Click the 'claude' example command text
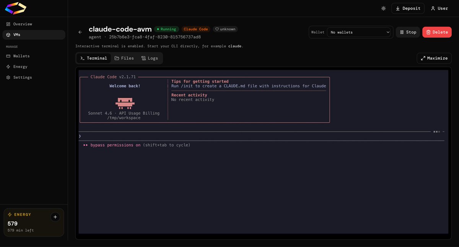This screenshot has width=459, height=247. coord(235,46)
